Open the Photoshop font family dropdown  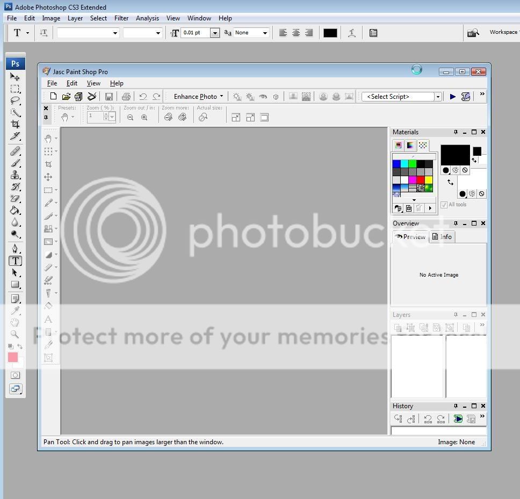pyautogui.click(x=115, y=33)
